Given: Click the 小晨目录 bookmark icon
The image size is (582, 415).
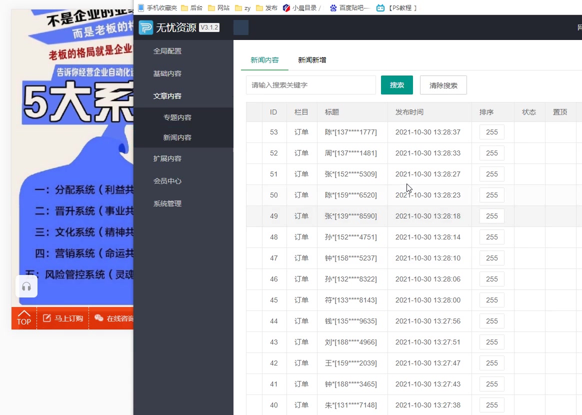Looking at the screenshot, I should point(286,7).
